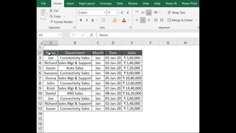Click the Paste icon

(44, 13)
